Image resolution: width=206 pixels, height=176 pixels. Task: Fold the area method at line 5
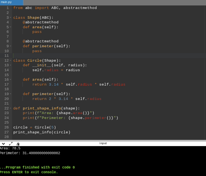[x=11, y=27]
